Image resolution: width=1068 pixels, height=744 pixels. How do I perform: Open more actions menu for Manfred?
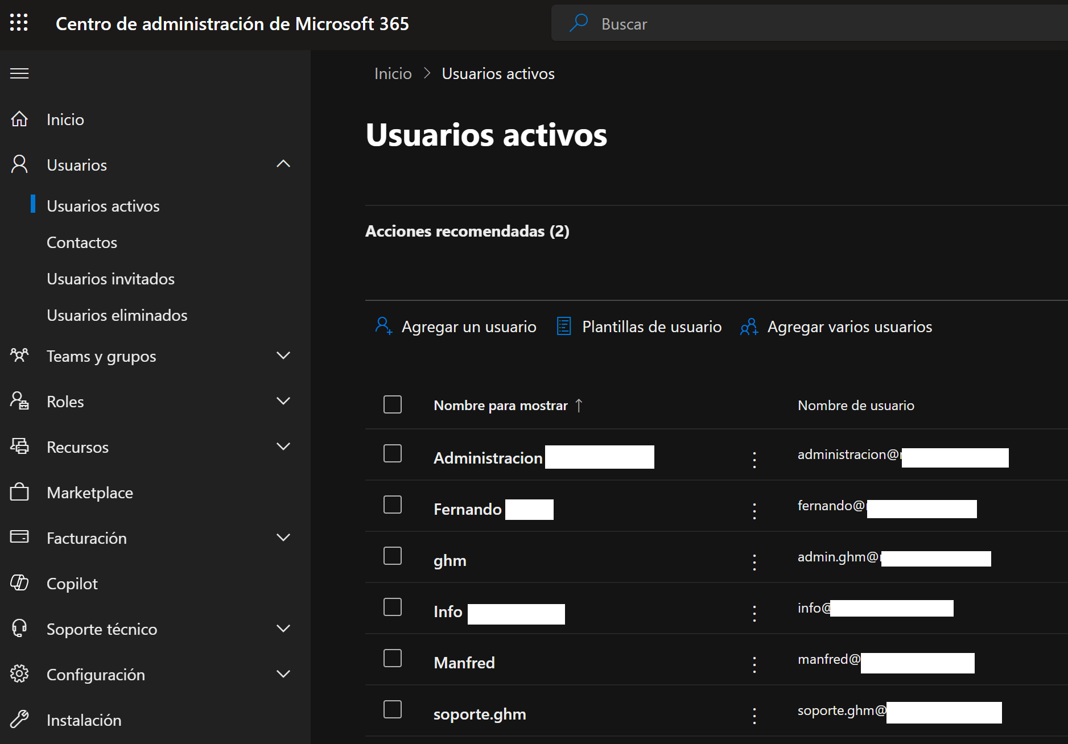[754, 664]
